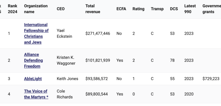Image resolution: width=221 pixels, height=106 pixels.
Task: Select the $89,800,544 revenue cell
Action: (x=96, y=94)
